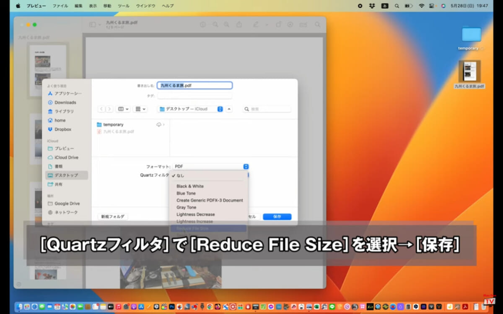503x314 pixels.
Task: Choose the checked なし filter option
Action: (208, 176)
